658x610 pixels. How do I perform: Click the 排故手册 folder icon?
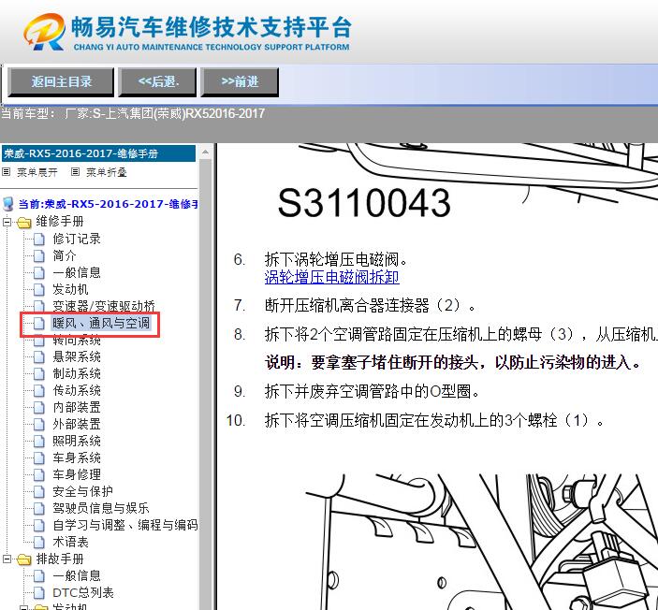pos(24,559)
